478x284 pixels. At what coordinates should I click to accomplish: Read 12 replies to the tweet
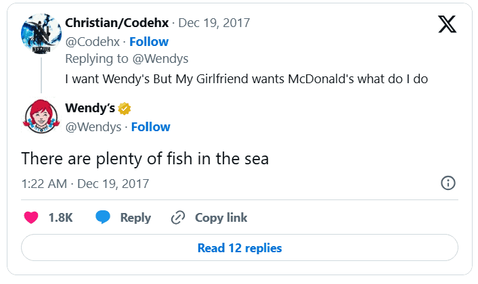tap(239, 248)
